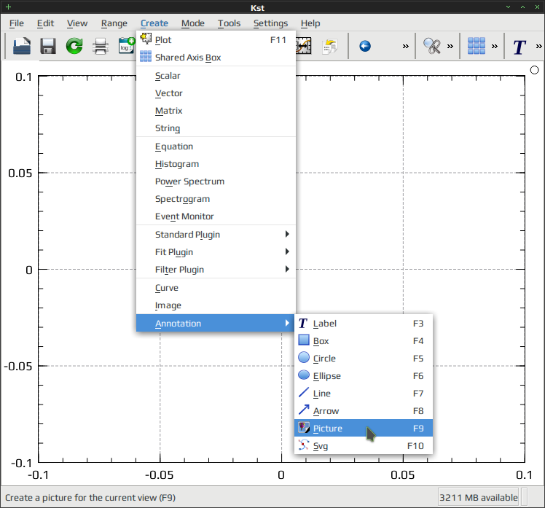Click the printer icon in toolbar
This screenshot has width=545, height=508.
coord(101,46)
